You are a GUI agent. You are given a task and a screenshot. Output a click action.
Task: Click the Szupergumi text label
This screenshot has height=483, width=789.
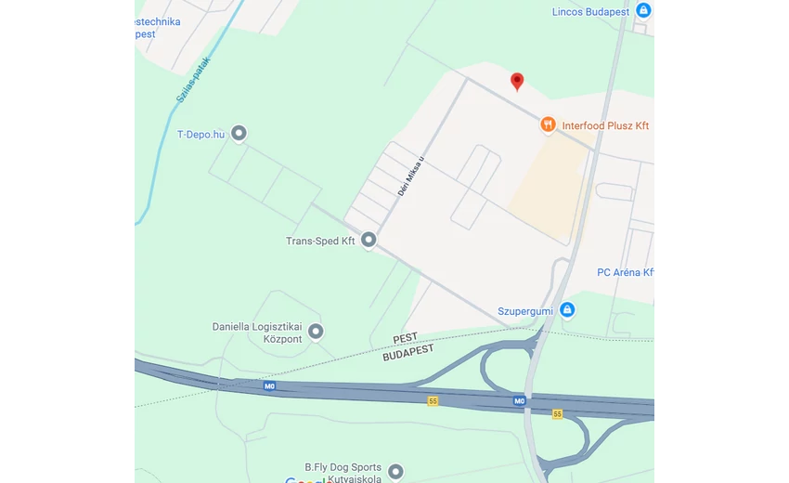(x=525, y=311)
